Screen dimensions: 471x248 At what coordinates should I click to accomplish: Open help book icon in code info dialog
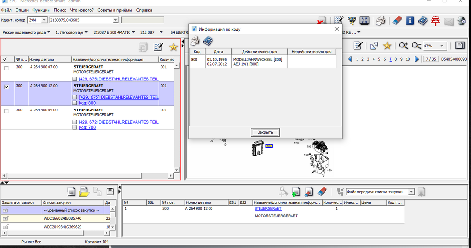(208, 41)
